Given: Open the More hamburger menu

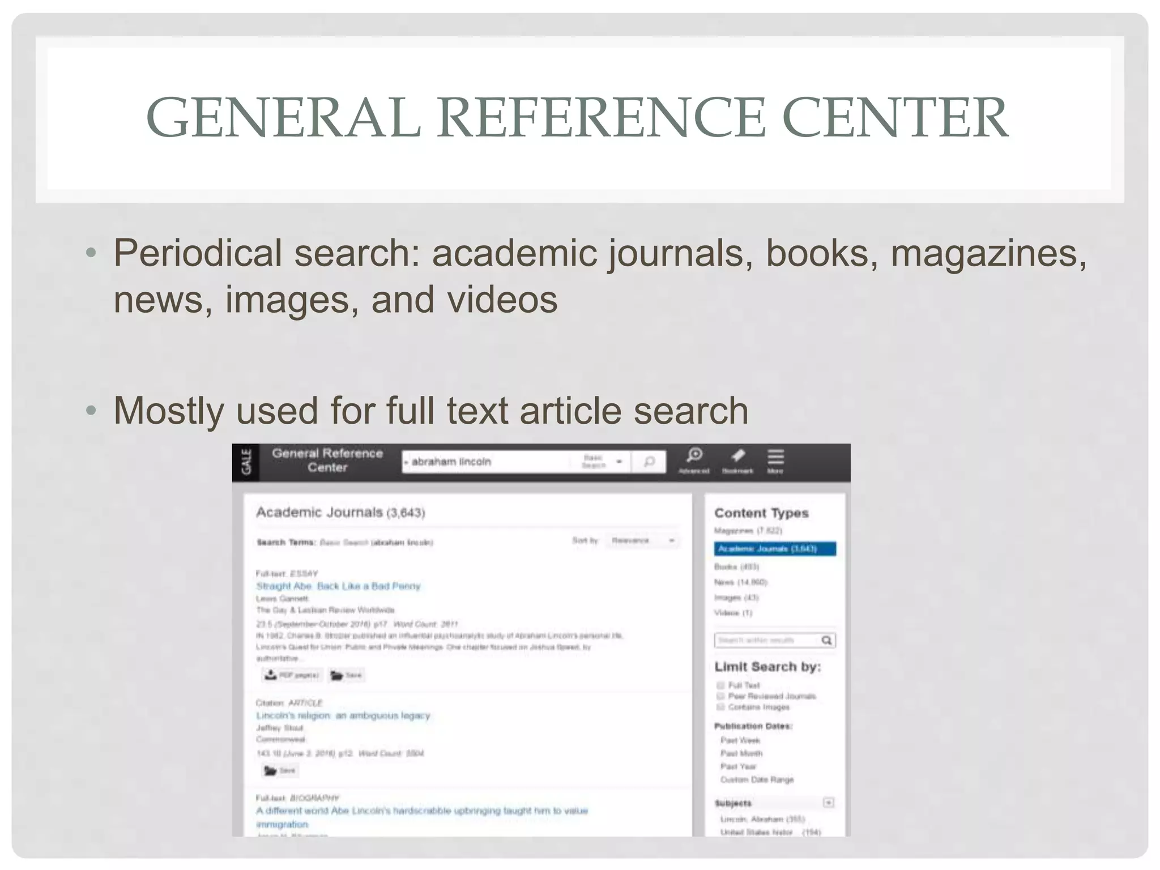Looking at the screenshot, I should 775,460.
